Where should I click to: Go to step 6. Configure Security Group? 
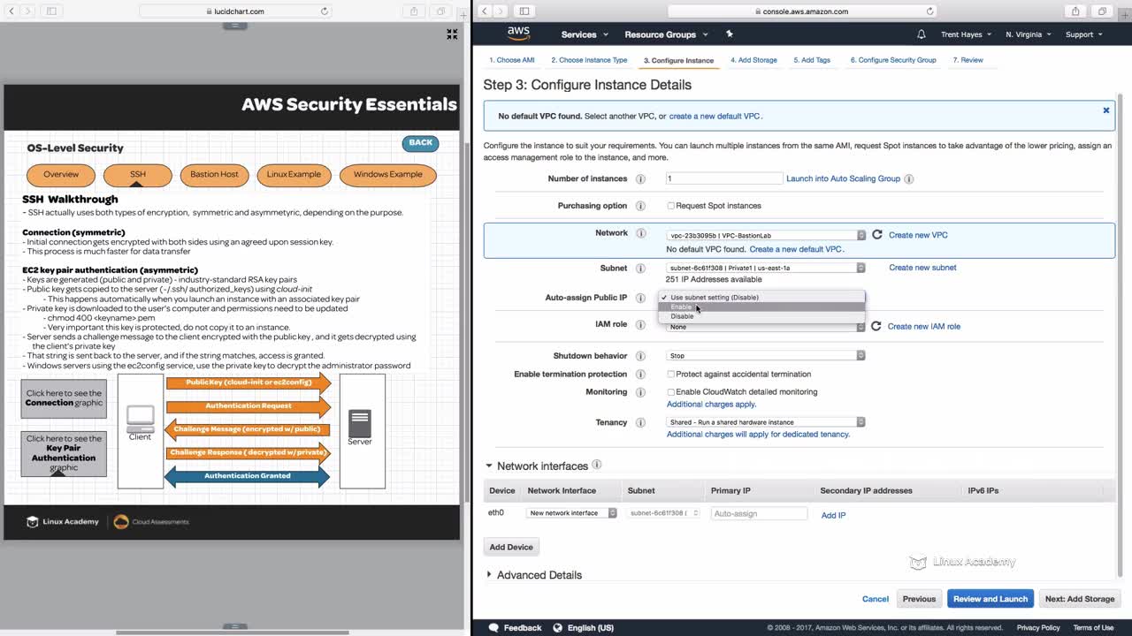(x=893, y=60)
